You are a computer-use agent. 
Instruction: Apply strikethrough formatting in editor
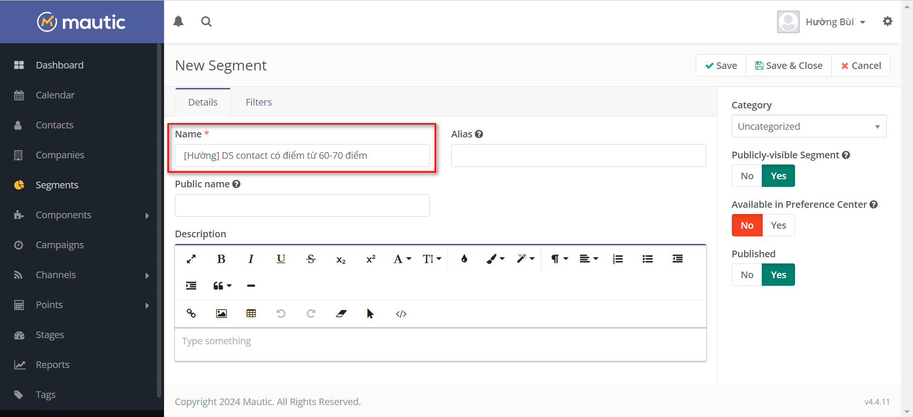(x=311, y=259)
